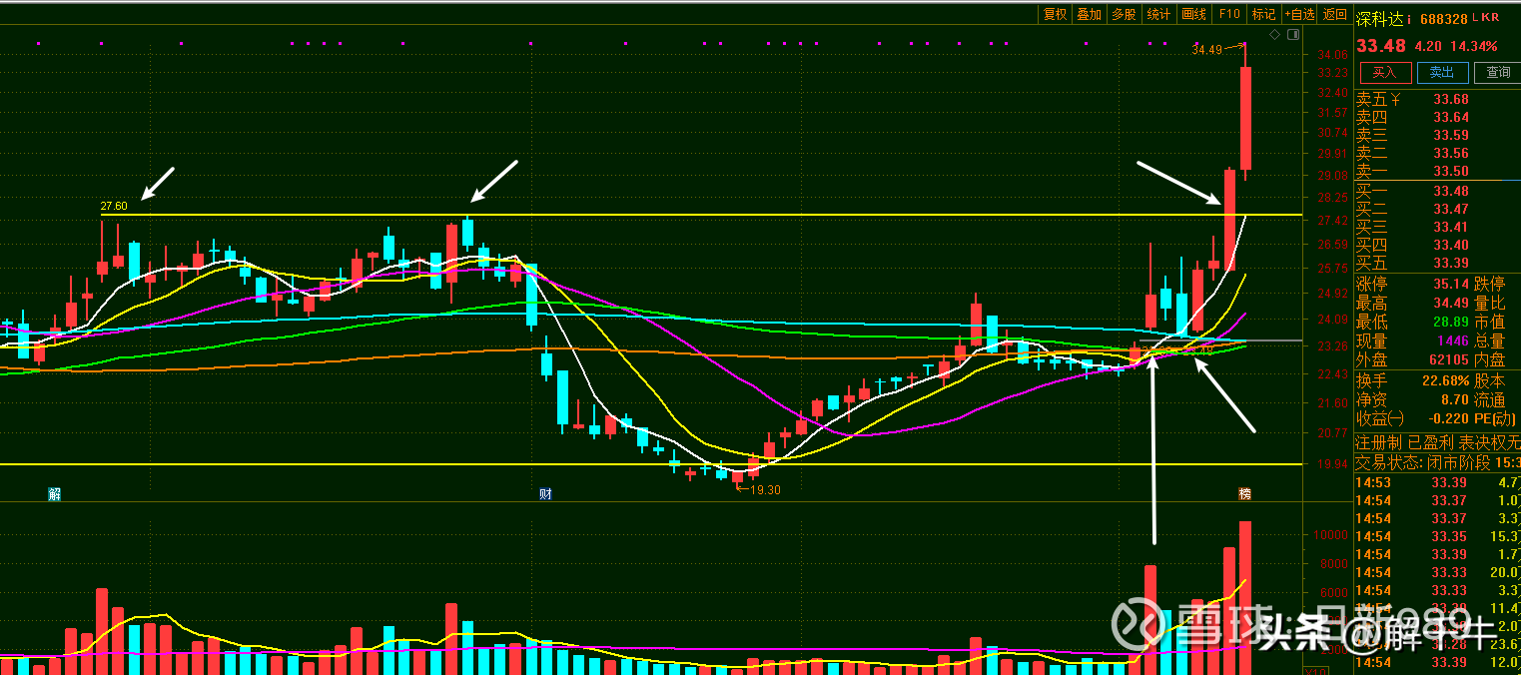1521x675 pixels.
Task: Click the 换手 value 22.68%
Action: pos(1445,380)
